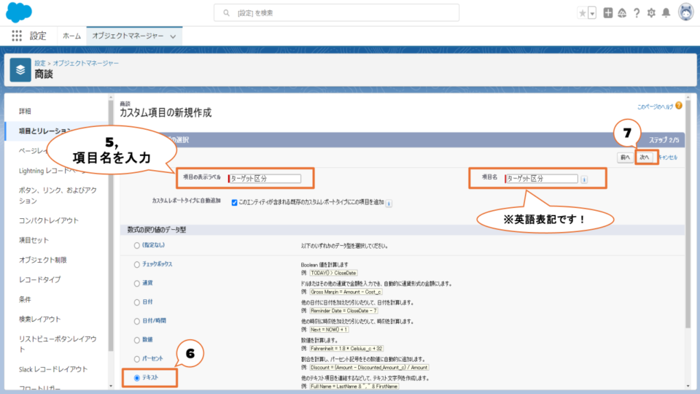
Task: Click the example Reminder Date = CloseDate - 7
Action: click(x=343, y=311)
